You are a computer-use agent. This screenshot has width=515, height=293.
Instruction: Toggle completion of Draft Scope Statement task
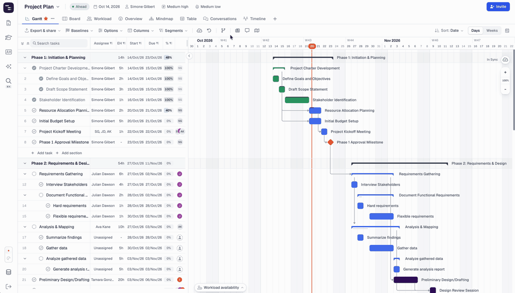[41, 89]
